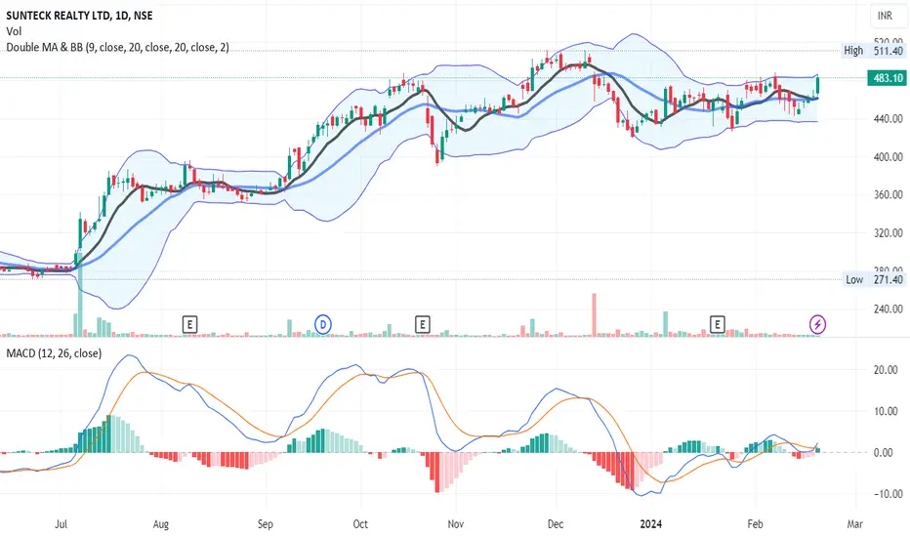Click the 2024 label on time axis
This screenshot has width=910, height=537.
[x=650, y=524]
